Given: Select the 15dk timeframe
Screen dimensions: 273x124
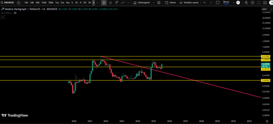Looking at the screenshot, I should [x=44, y=3].
